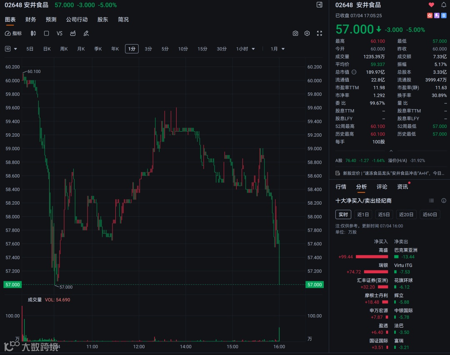Screen dimensions: 450x355
Task: Switch to the 图表 tab
Action: point(10,20)
